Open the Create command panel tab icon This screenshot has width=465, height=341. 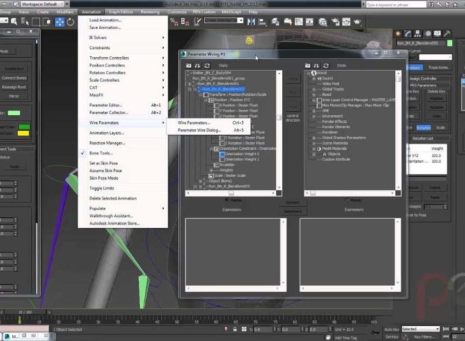[x=398, y=34]
